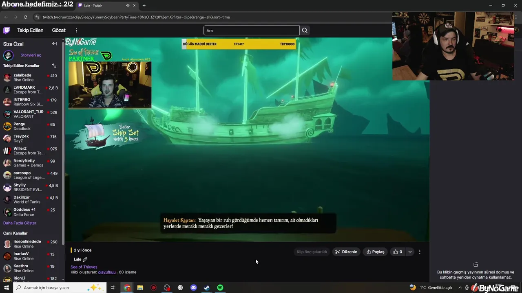Click the clip video player
Image resolution: width=522 pixels, height=293 pixels.
pyautogui.click(x=247, y=140)
